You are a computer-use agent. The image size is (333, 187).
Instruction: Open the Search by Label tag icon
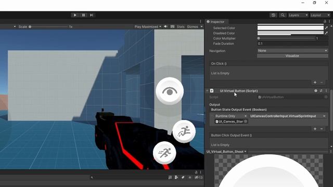tap(183, 177)
